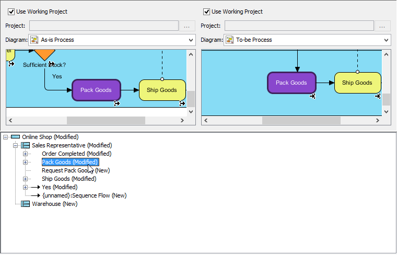Click Pack Goods task in right diagram

point(291,83)
